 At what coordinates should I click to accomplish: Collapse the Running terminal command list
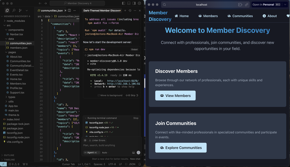tap(101, 118)
